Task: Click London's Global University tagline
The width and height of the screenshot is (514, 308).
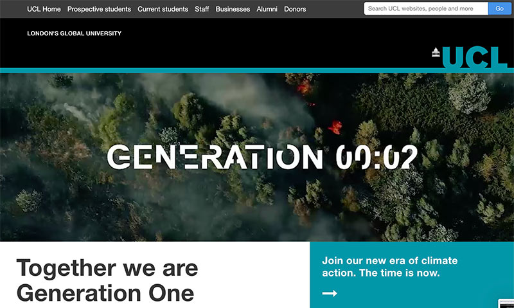Action: coord(74,33)
